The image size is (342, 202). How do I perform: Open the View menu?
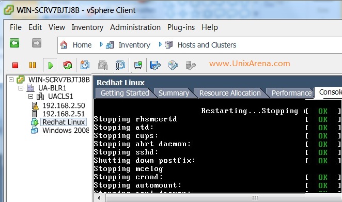(57, 27)
